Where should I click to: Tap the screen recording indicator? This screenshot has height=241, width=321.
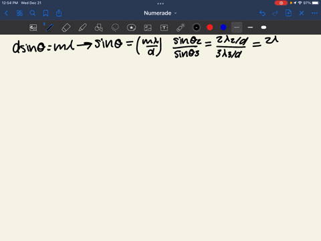[x=281, y=3]
